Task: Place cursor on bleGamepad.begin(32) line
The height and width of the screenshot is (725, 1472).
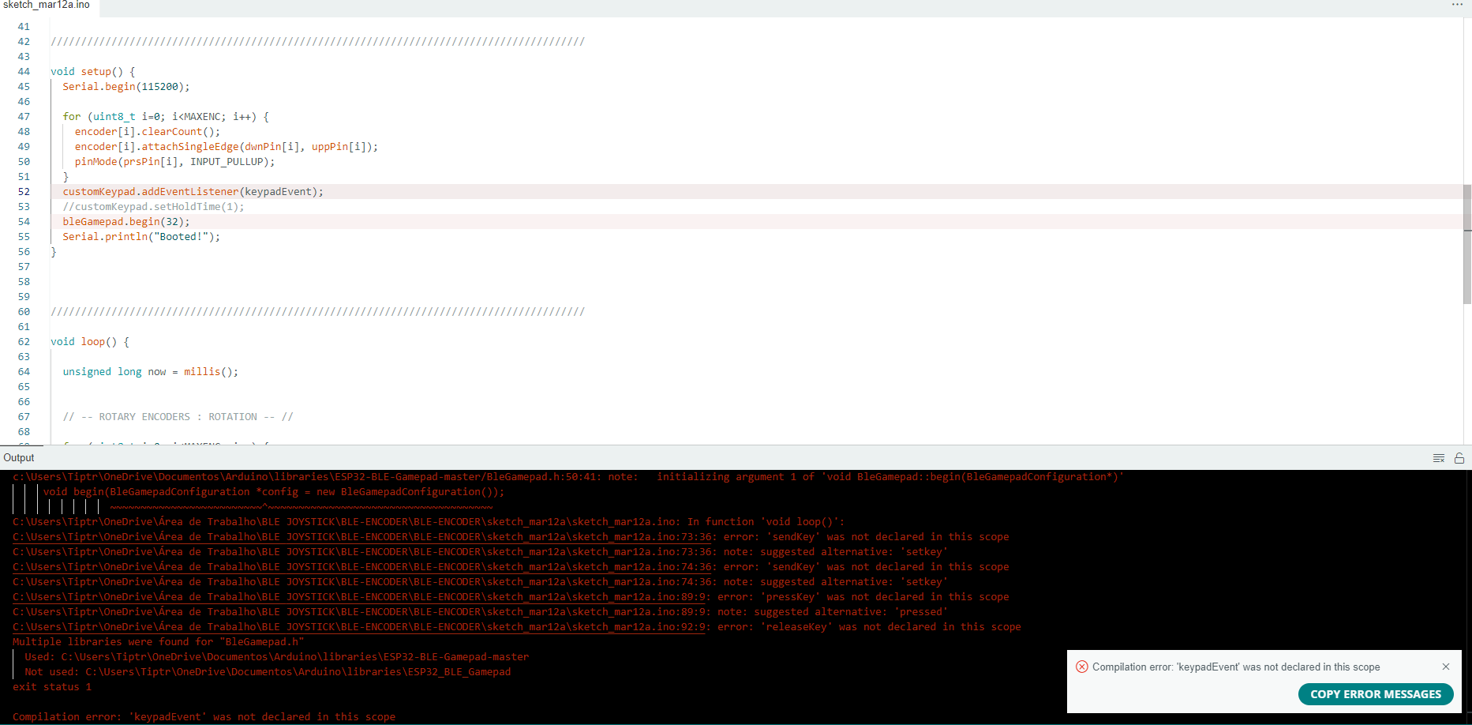Action: pos(125,221)
